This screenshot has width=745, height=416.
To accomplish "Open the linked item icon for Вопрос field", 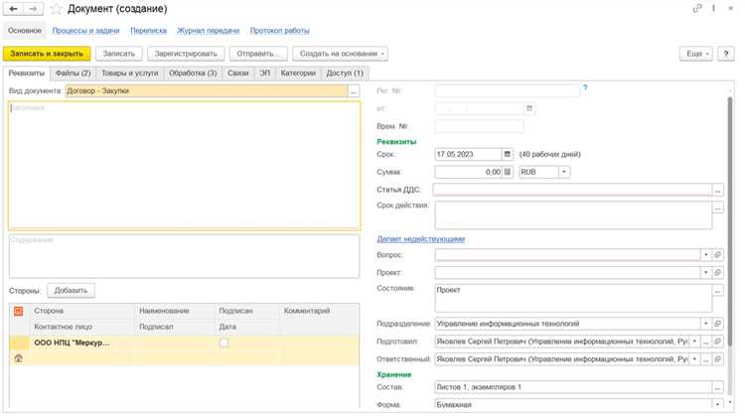I will tap(717, 255).
